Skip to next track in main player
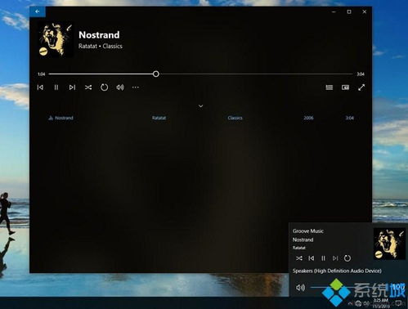 (x=72, y=87)
